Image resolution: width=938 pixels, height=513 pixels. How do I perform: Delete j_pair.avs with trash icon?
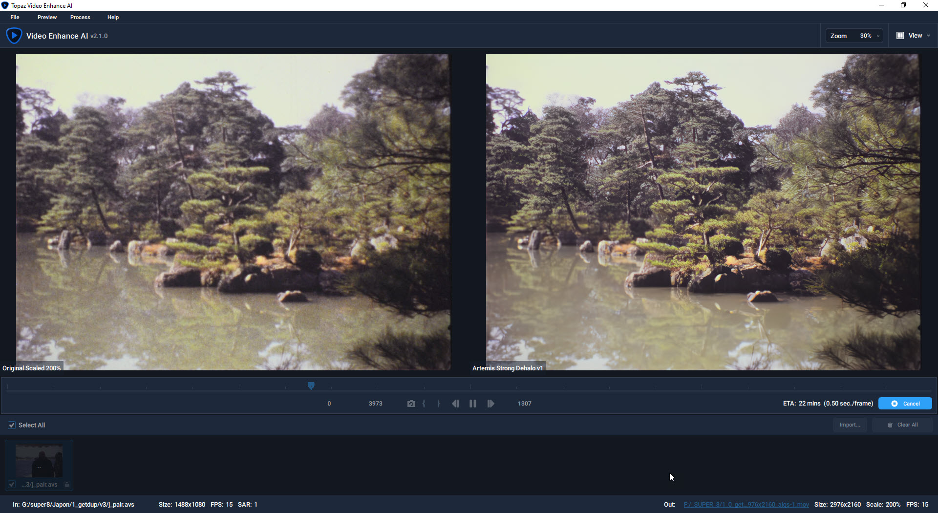click(x=67, y=485)
